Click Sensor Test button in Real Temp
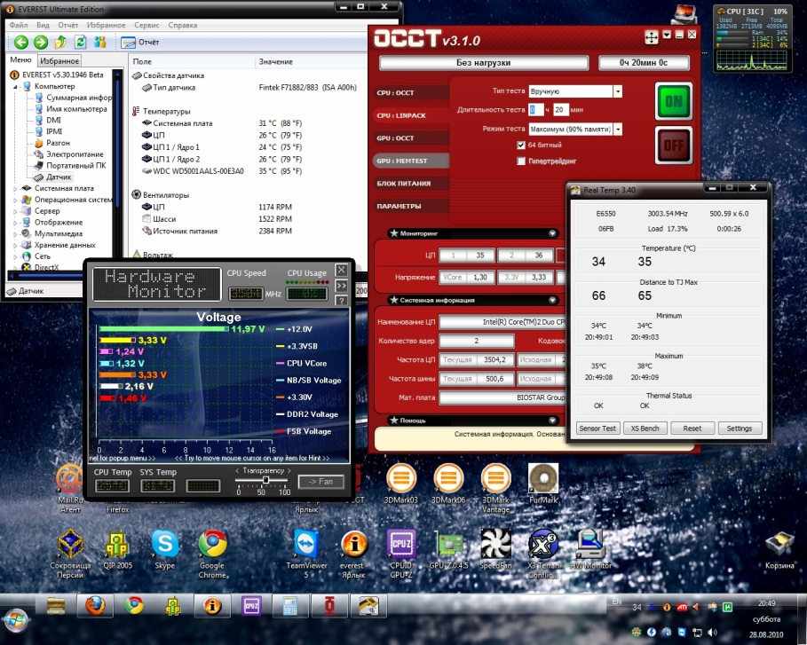 [x=597, y=428]
